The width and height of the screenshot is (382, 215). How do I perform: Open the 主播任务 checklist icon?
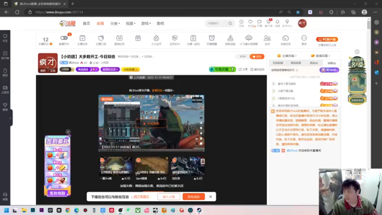[82, 38]
